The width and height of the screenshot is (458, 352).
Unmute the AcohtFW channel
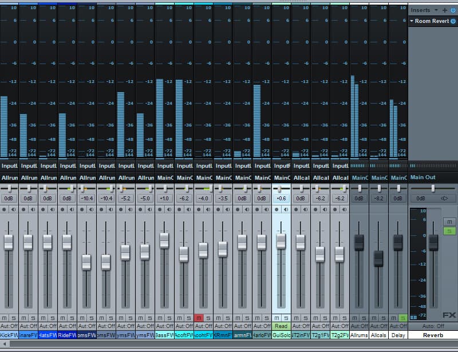point(199,318)
